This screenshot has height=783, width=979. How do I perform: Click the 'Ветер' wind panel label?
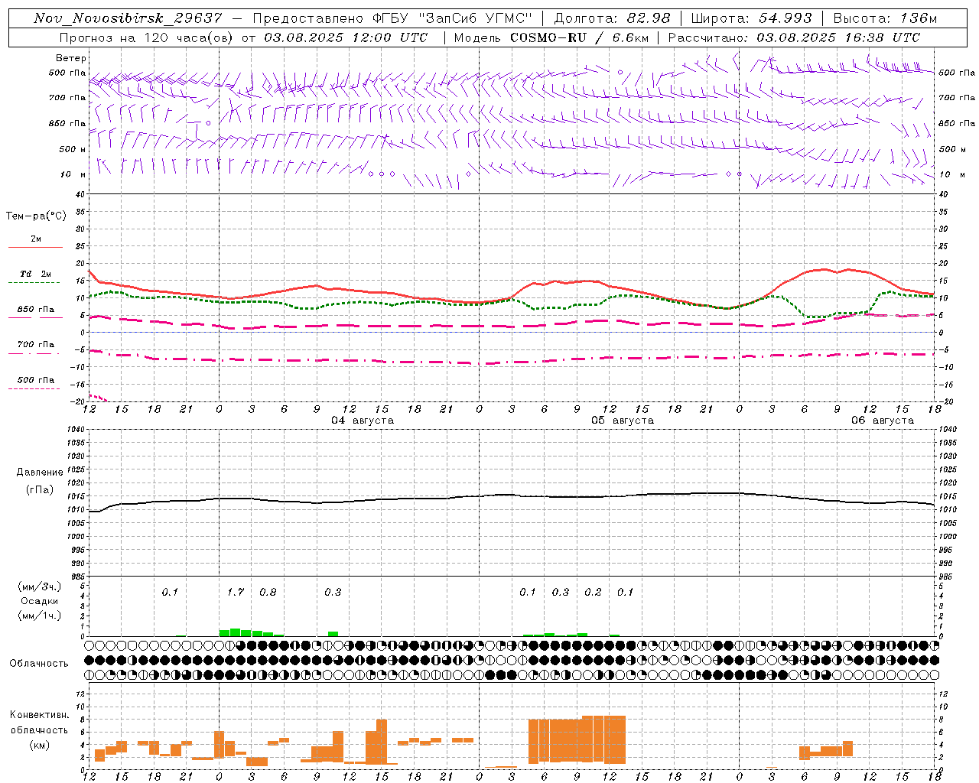tap(70, 58)
